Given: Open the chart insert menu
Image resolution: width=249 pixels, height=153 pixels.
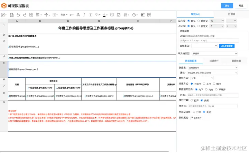Looking at the screenshot, I should point(135,15).
